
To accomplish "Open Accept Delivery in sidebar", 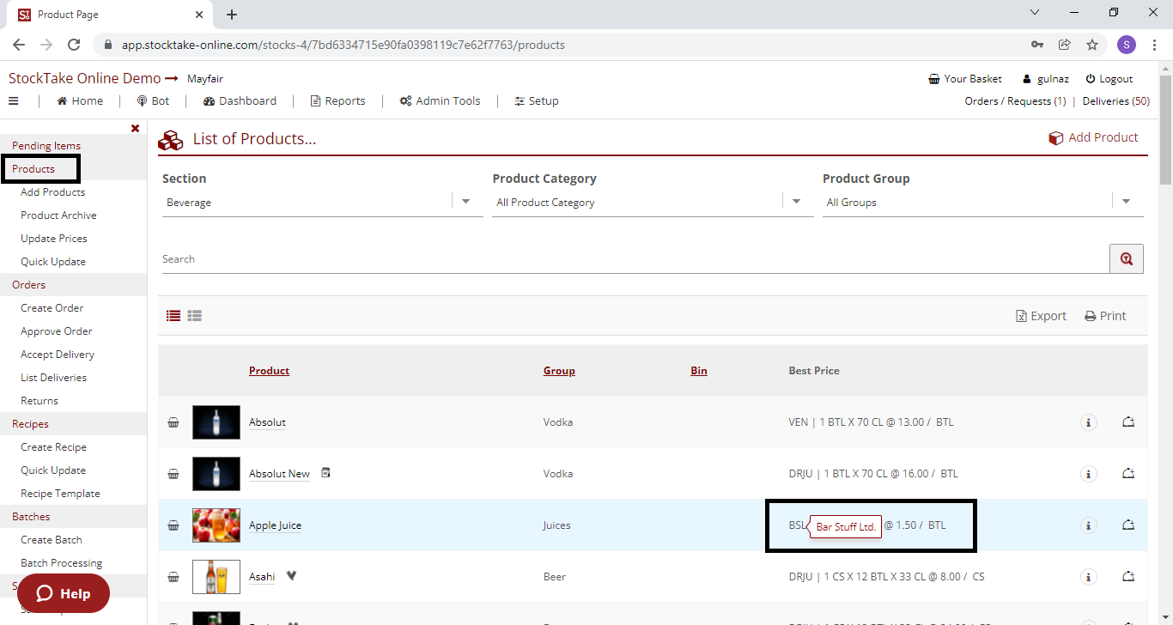I will tap(58, 355).
